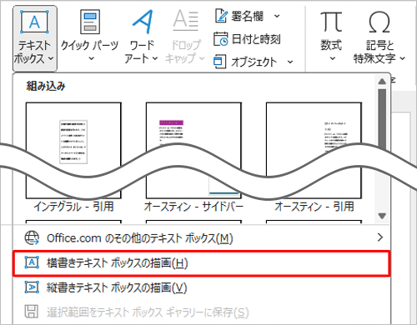
Task: Open Quick Parts (クイックパーツ) icon
Action: [90, 22]
